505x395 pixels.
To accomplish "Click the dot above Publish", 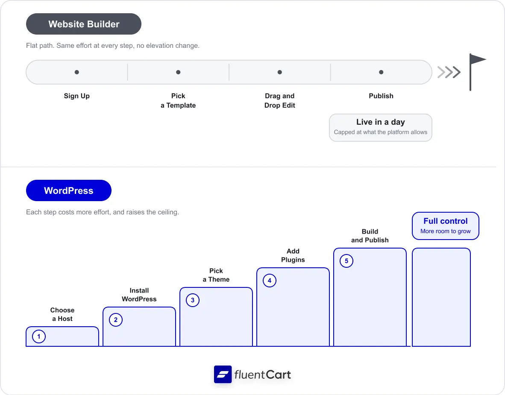I will tap(381, 72).
